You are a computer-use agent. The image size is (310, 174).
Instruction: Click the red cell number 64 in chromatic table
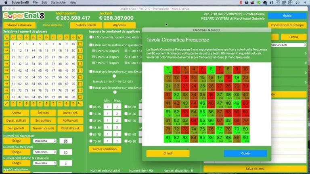point(194,121)
